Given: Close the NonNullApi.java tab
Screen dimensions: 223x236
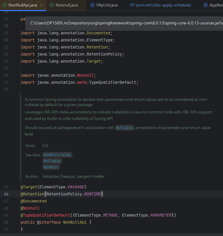Looking at the screenshot, I should tap(42, 5).
